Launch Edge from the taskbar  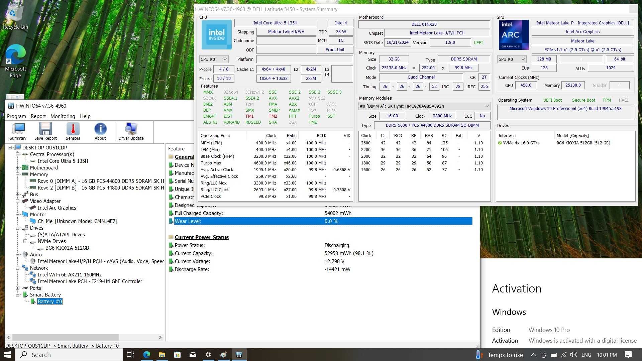coord(146,355)
